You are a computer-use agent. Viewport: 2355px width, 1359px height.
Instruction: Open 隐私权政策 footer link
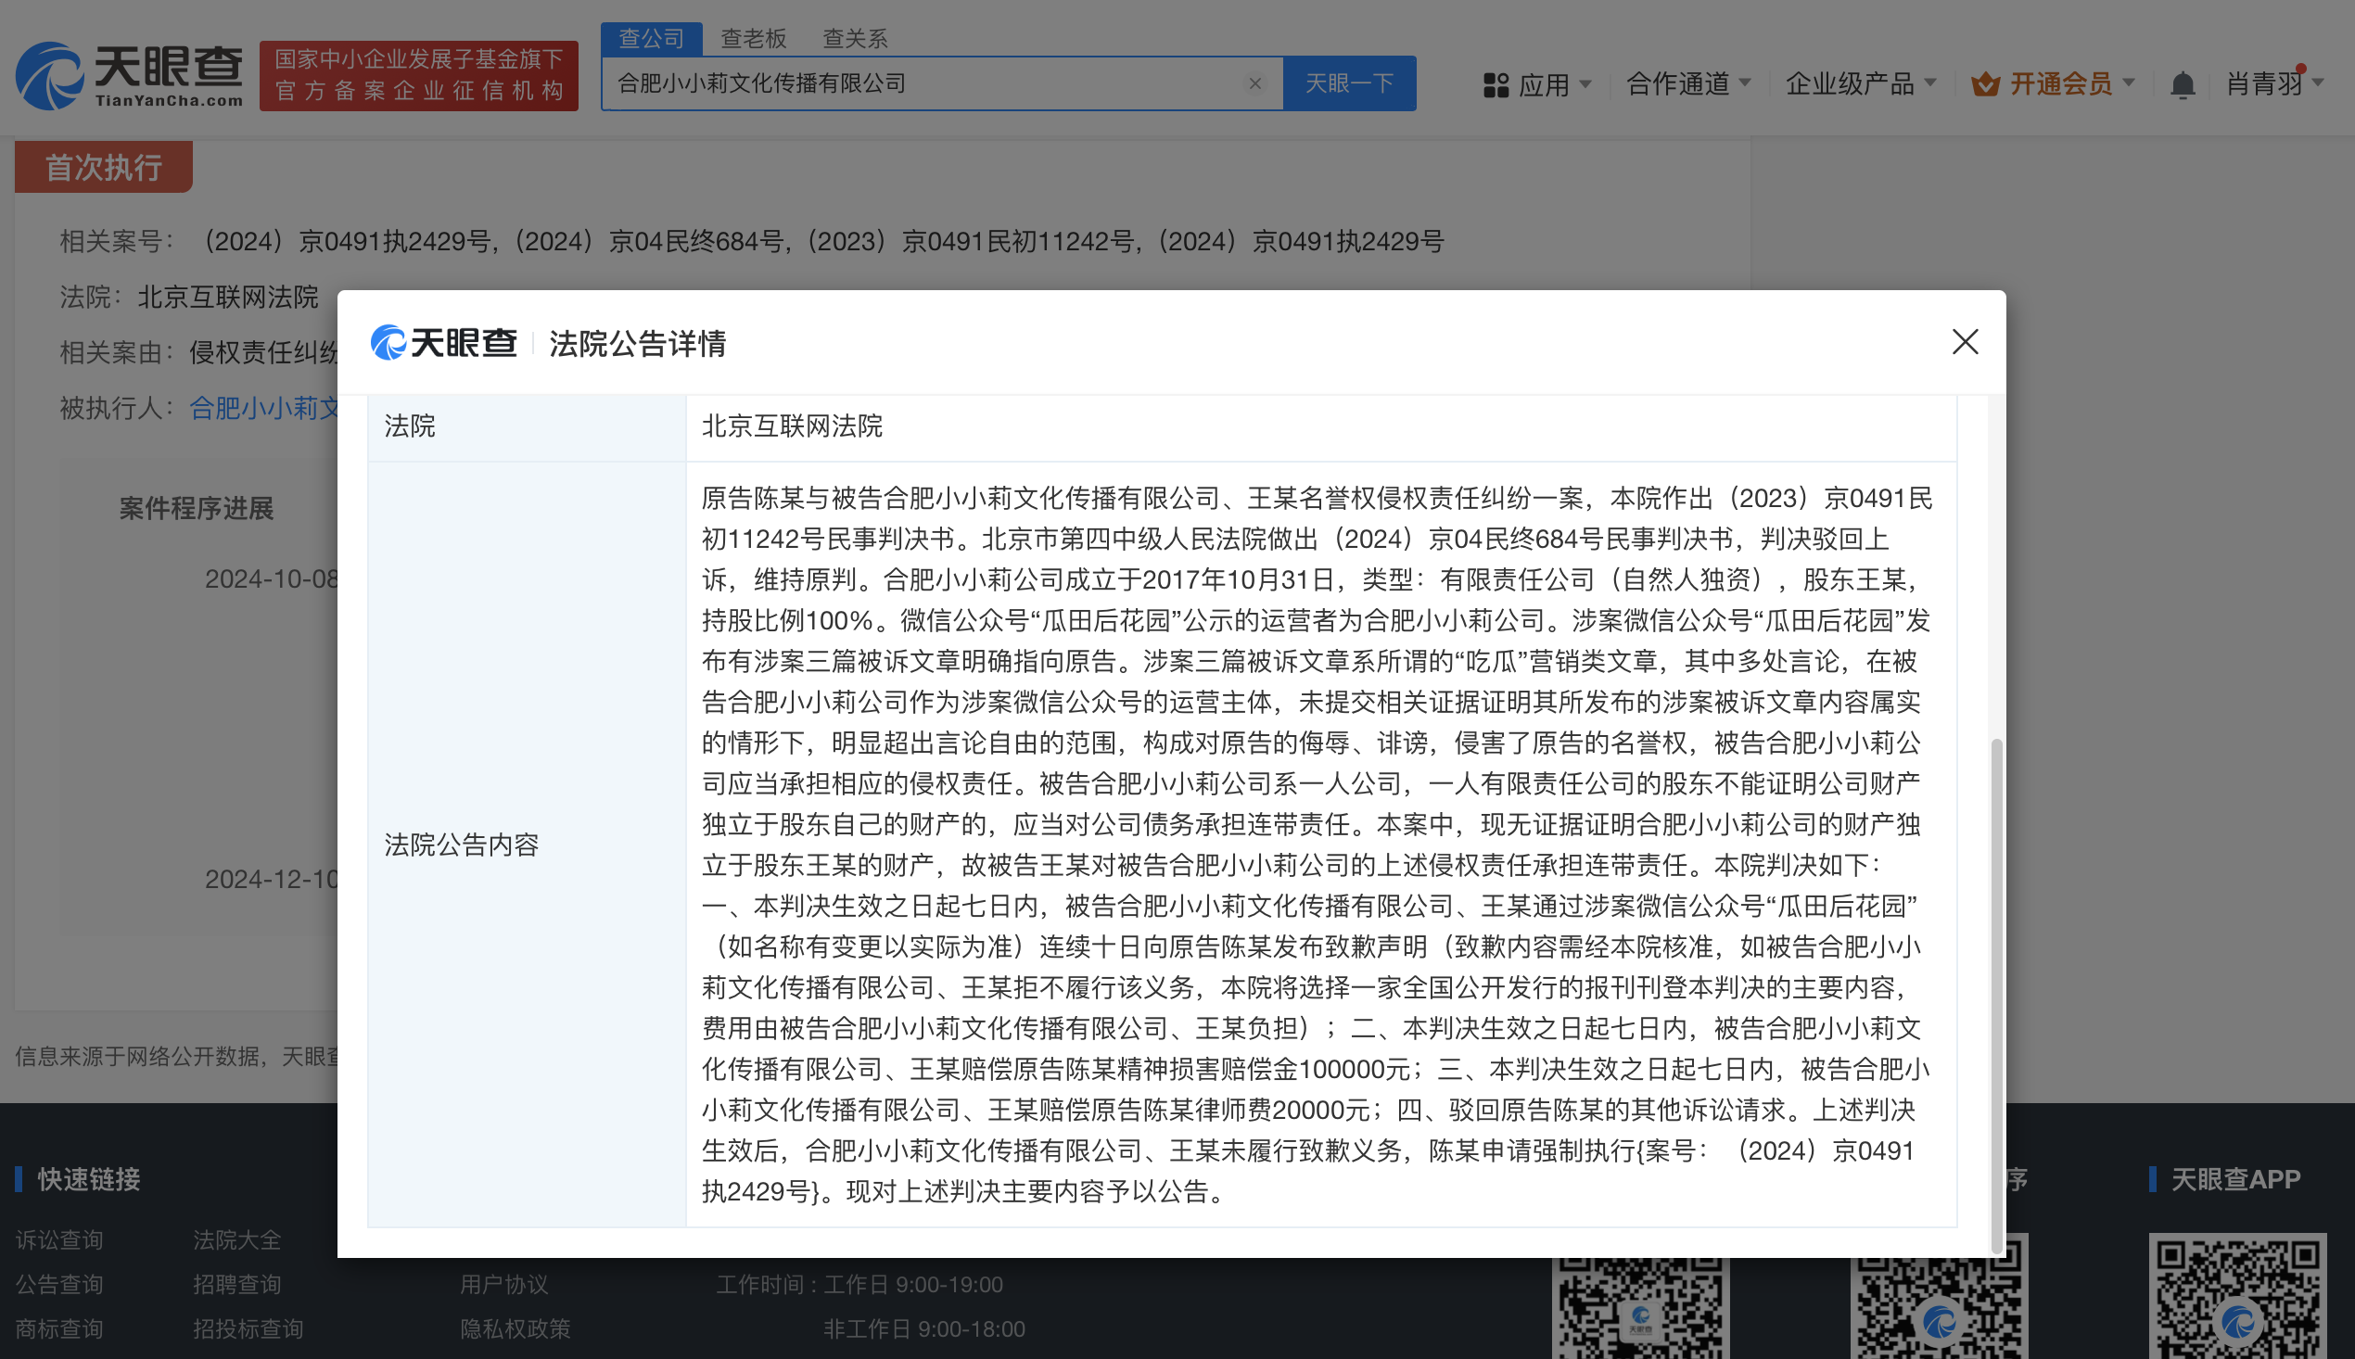point(515,1328)
